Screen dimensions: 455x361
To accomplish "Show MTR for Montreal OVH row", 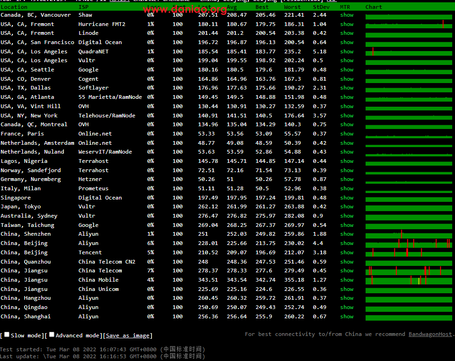I will pos(347,124).
